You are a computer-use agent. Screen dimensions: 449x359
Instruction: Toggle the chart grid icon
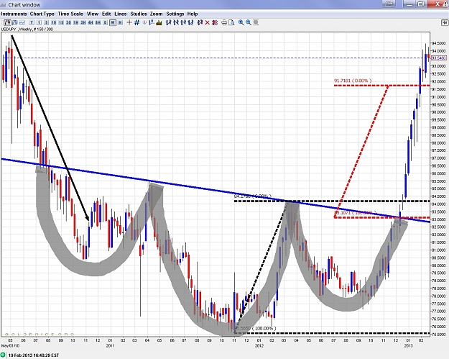pos(137,22)
